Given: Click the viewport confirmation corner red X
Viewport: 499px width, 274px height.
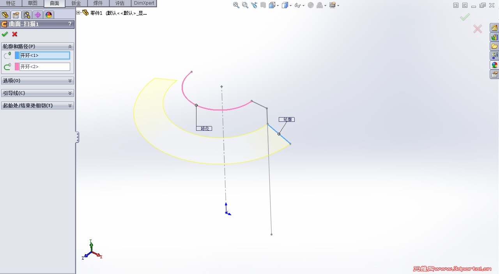Looking at the screenshot, I should (x=478, y=29).
